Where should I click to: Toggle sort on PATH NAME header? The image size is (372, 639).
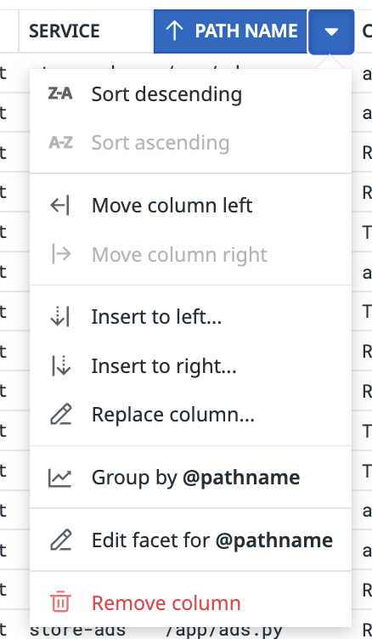point(230,31)
